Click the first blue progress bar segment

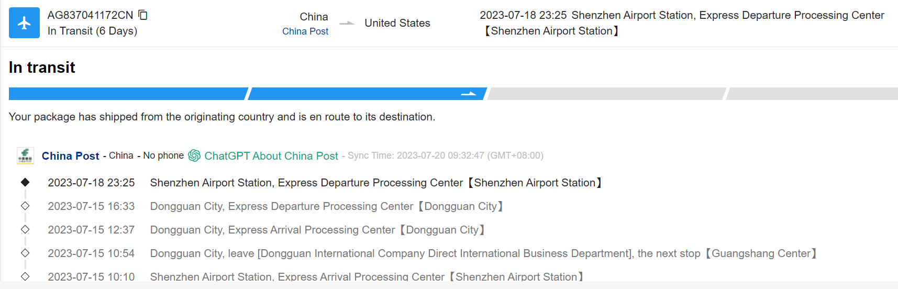[x=127, y=94]
